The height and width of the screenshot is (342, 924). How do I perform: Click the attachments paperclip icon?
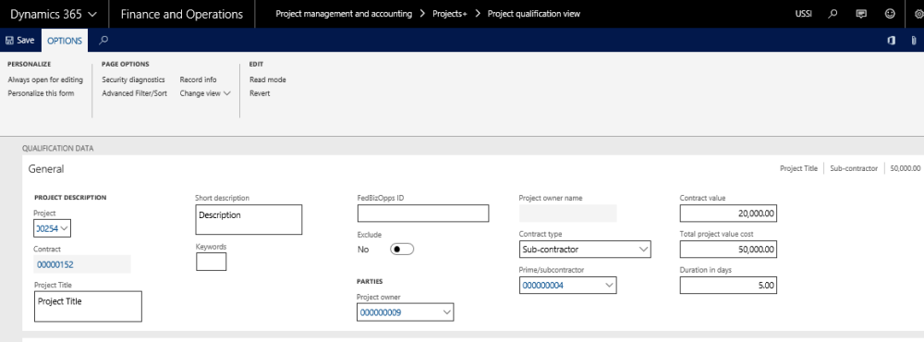pyautogui.click(x=914, y=41)
